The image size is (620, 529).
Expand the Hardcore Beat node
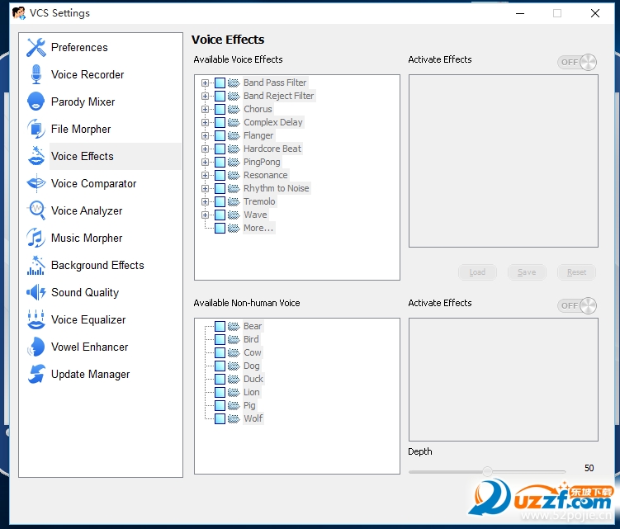click(x=205, y=149)
